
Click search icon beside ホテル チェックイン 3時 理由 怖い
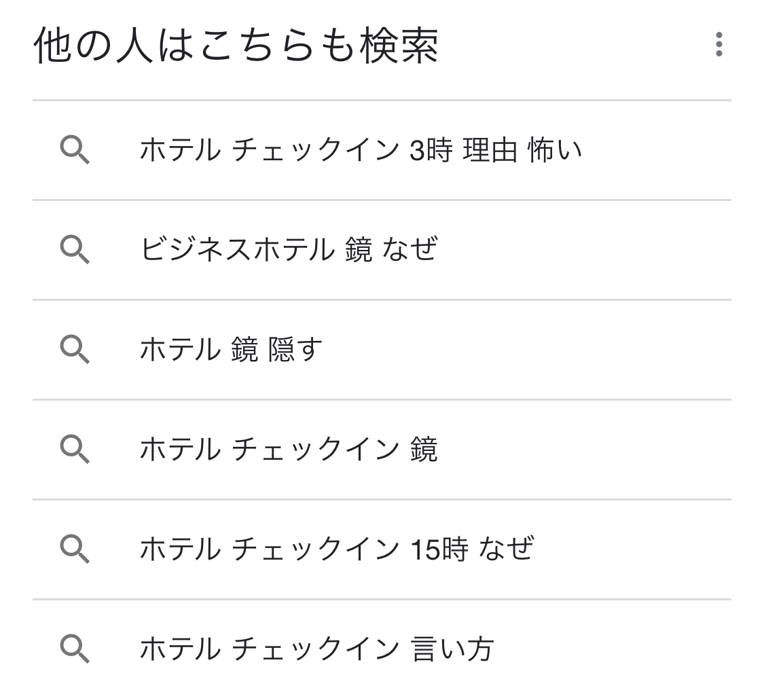(75, 150)
